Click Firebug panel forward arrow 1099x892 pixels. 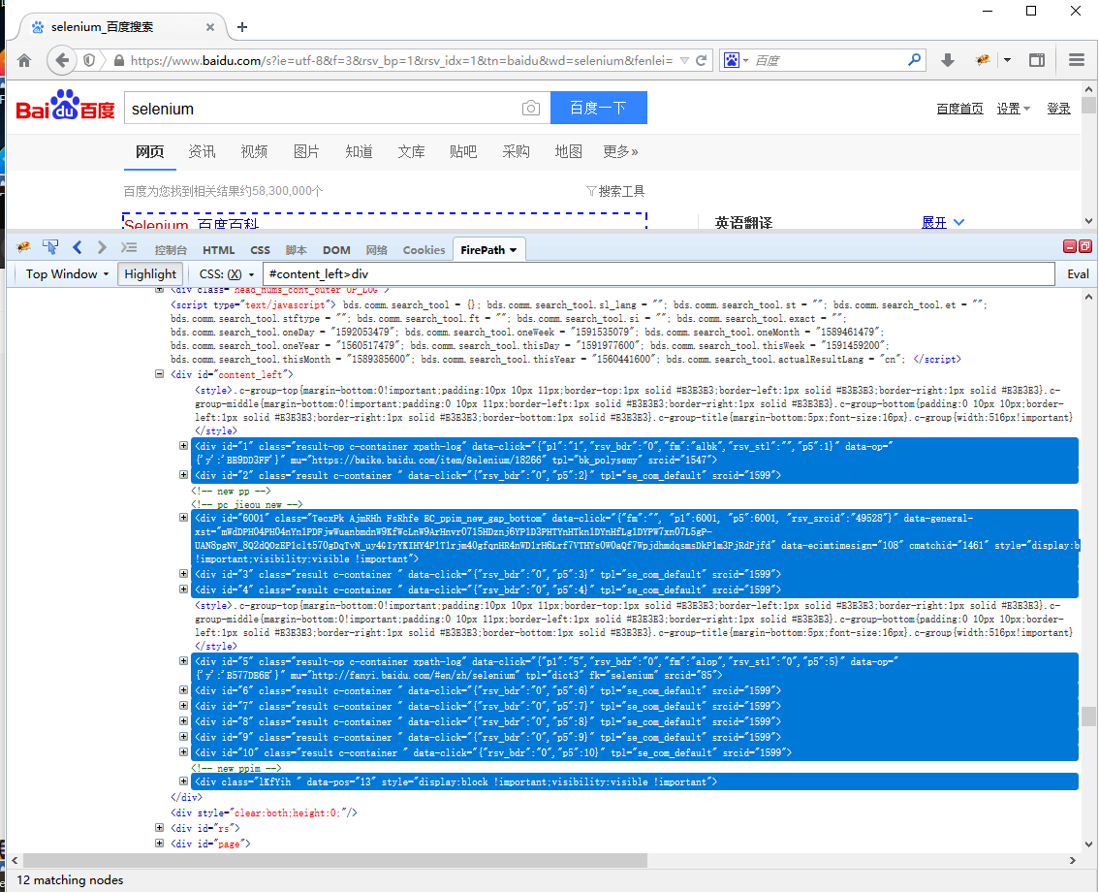(x=103, y=247)
